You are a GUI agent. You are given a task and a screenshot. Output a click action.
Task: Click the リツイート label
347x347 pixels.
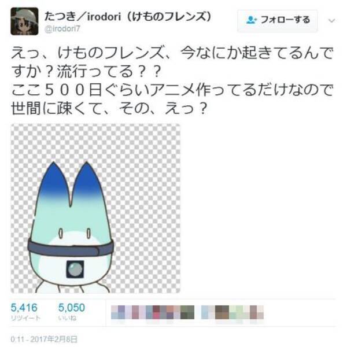coord(25,318)
